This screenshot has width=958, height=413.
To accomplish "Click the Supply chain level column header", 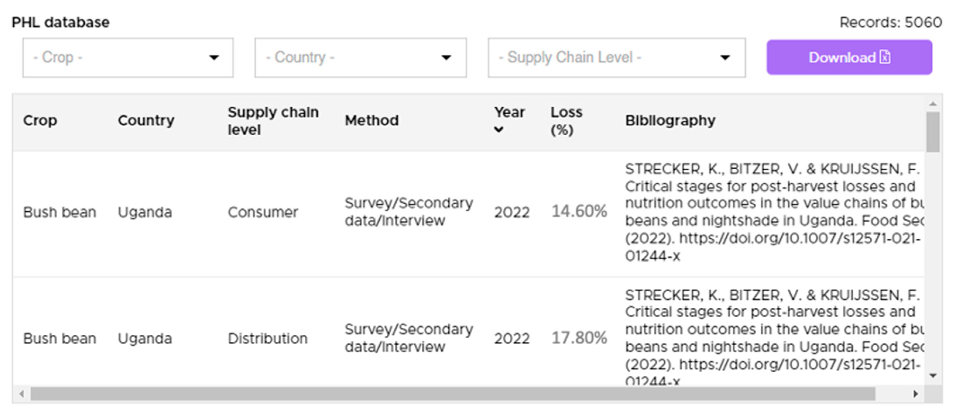I will point(273,121).
